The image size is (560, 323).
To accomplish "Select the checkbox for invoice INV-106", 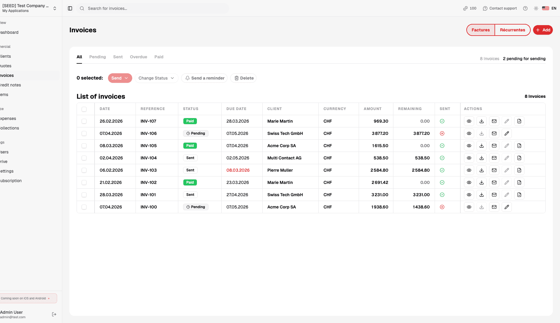I will pos(84,133).
